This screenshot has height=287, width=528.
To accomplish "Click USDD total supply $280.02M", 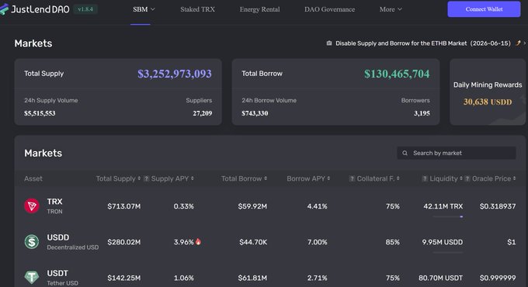I will [x=124, y=242].
